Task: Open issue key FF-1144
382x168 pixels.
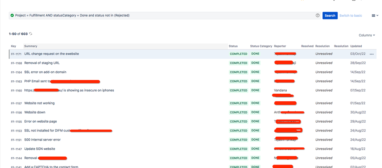Action: pos(16,158)
